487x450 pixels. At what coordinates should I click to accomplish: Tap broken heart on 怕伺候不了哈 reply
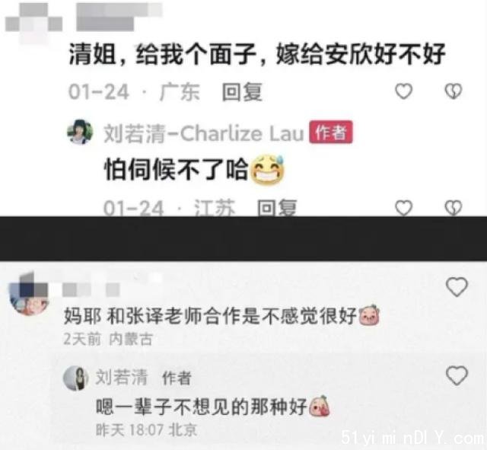tap(454, 208)
